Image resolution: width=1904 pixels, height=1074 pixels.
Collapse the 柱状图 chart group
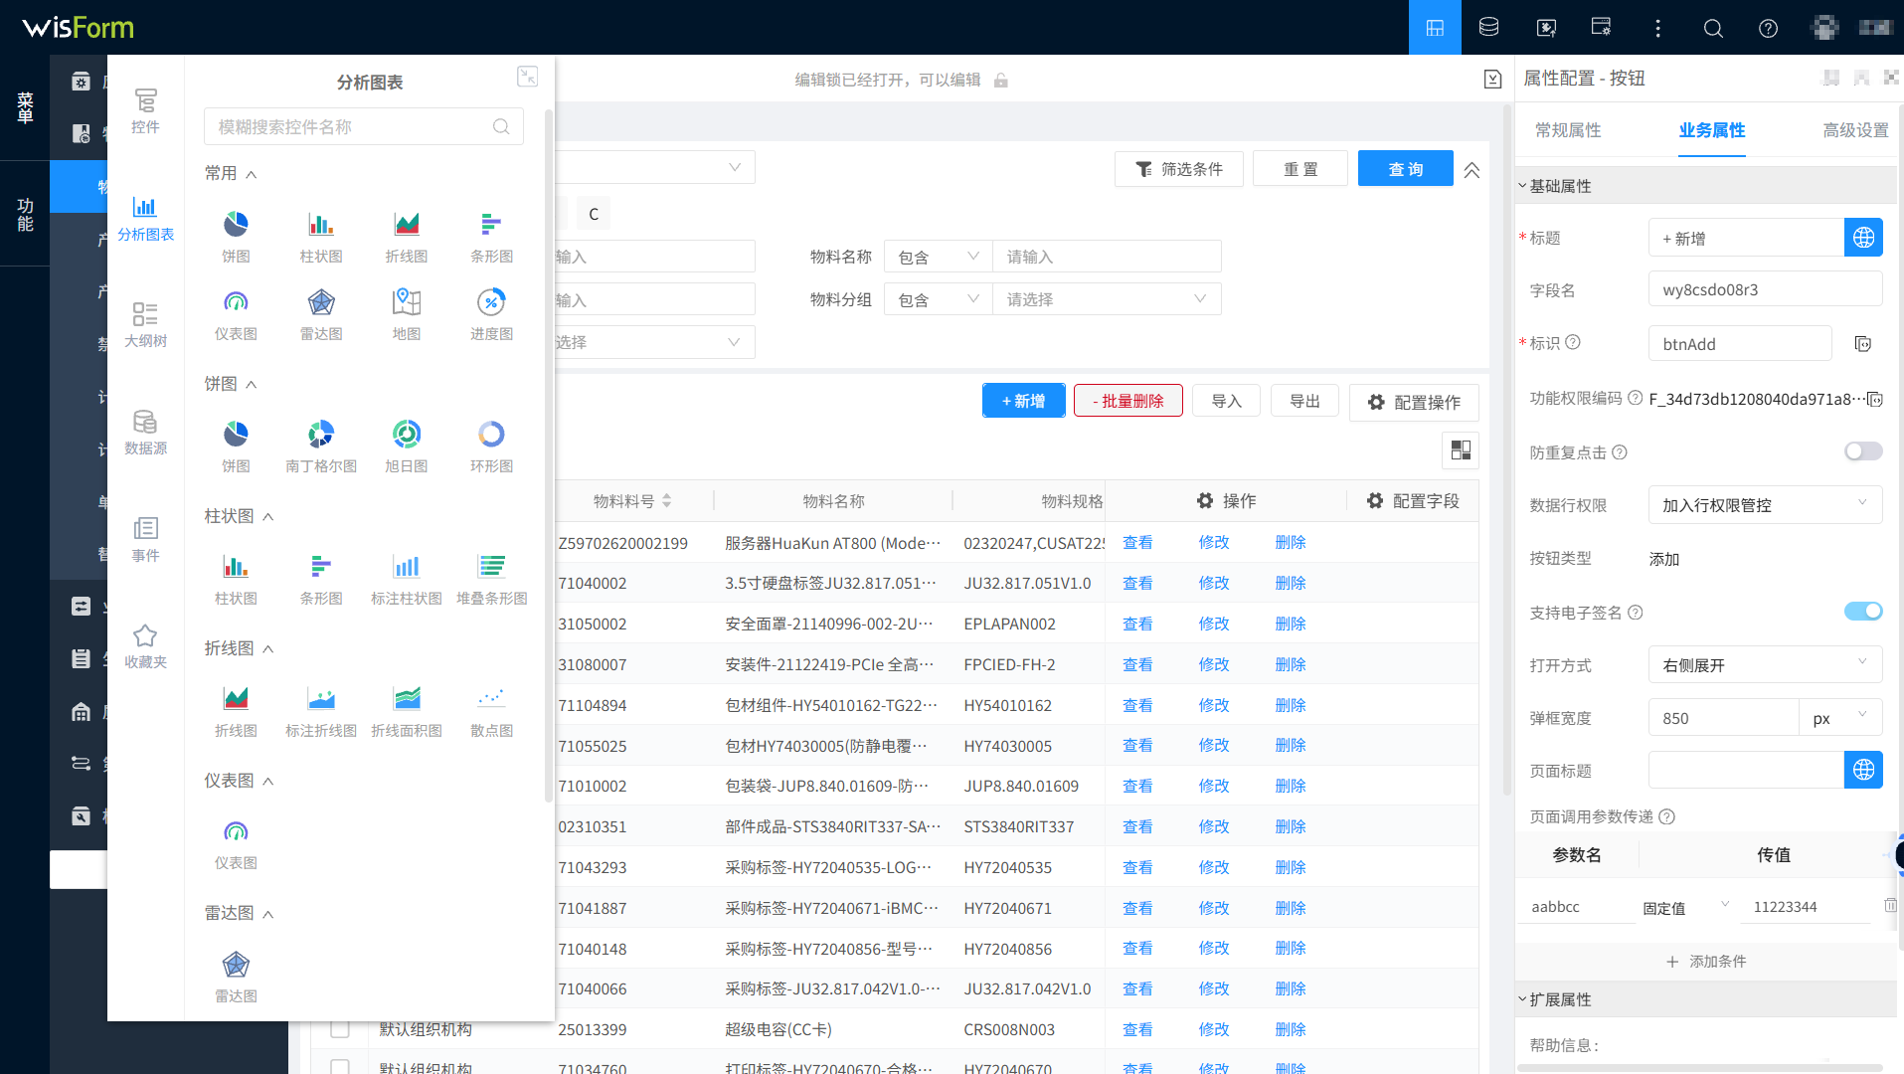[x=267, y=516]
